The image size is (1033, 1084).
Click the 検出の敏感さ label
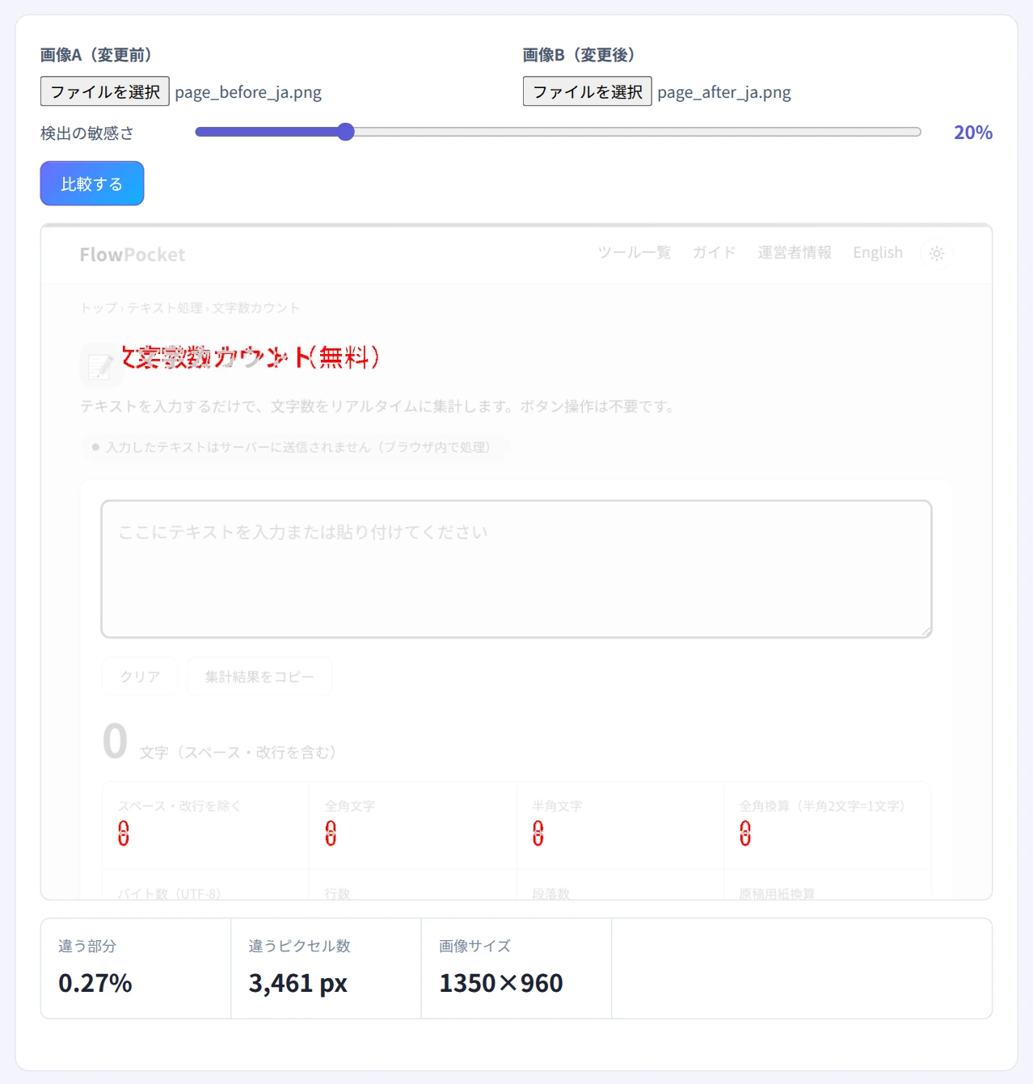coord(87,133)
